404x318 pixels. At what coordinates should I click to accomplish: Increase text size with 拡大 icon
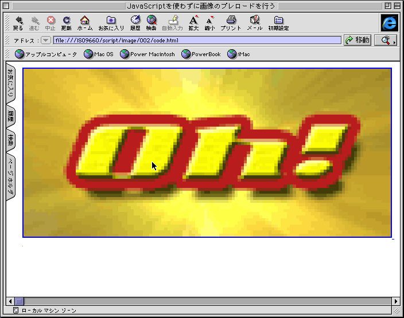(193, 21)
